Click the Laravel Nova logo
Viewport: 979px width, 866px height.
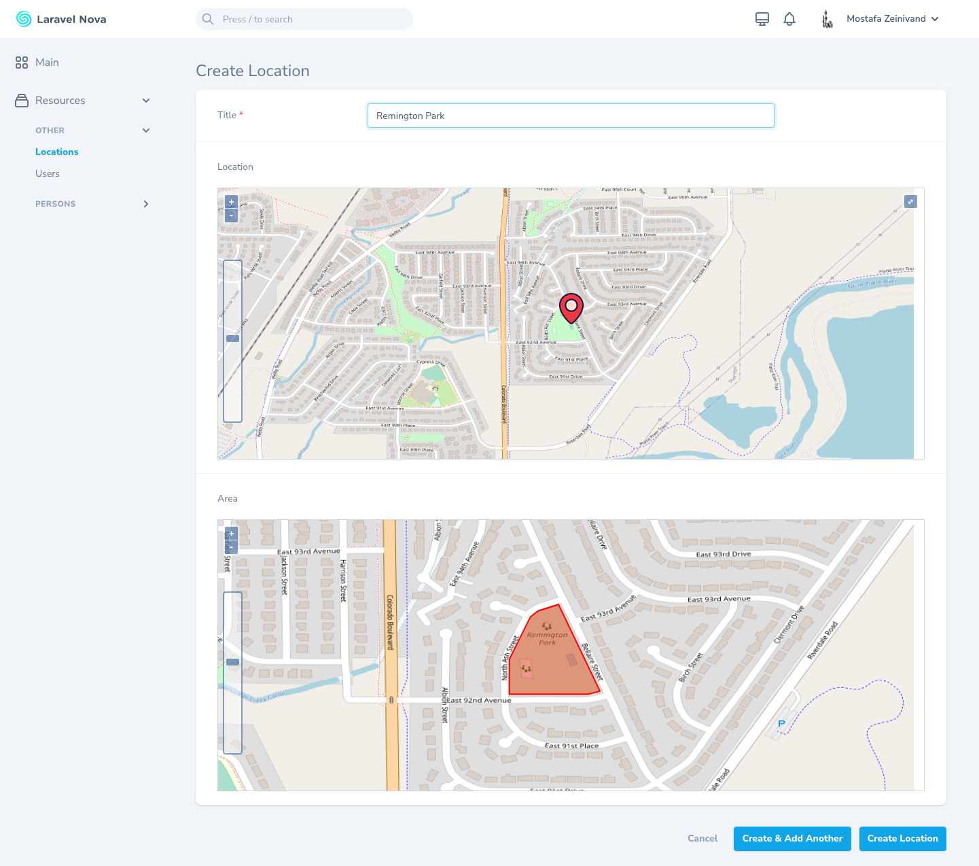(61, 19)
